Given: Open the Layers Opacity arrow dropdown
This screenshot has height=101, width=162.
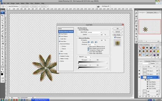Looking at the screenshot, I should click(x=160, y=64).
